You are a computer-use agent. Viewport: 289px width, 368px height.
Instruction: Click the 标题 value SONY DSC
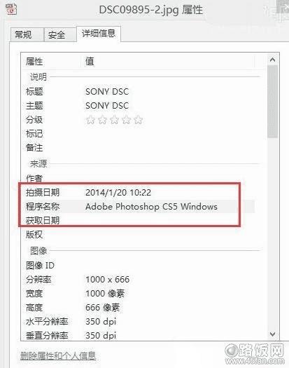pyautogui.click(x=107, y=92)
